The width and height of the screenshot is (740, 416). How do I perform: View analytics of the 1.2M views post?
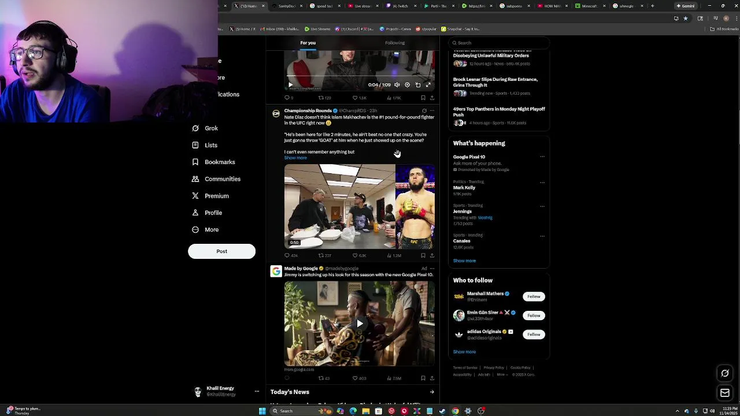[x=394, y=255]
